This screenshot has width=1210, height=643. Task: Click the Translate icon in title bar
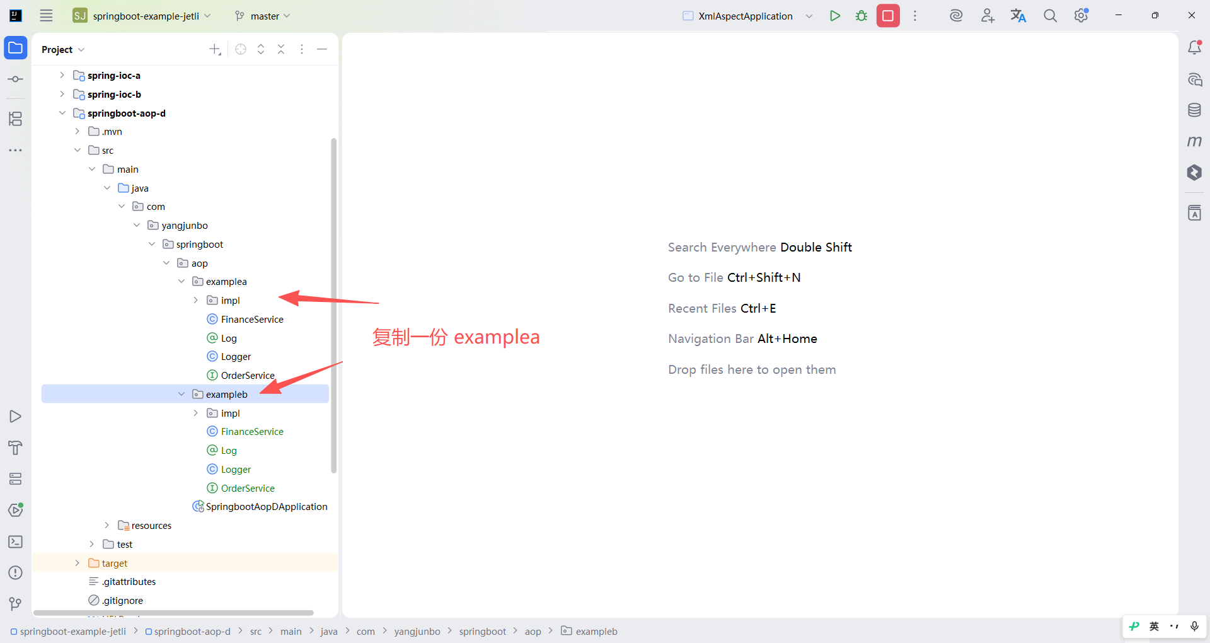point(1018,16)
